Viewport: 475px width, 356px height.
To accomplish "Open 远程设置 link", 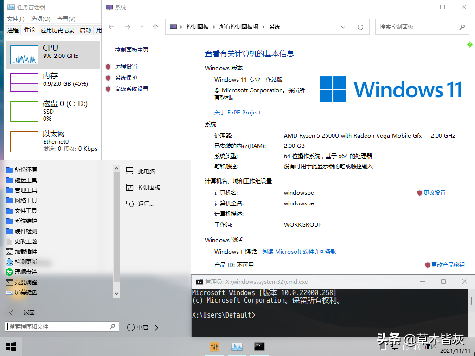I will 126,67.
